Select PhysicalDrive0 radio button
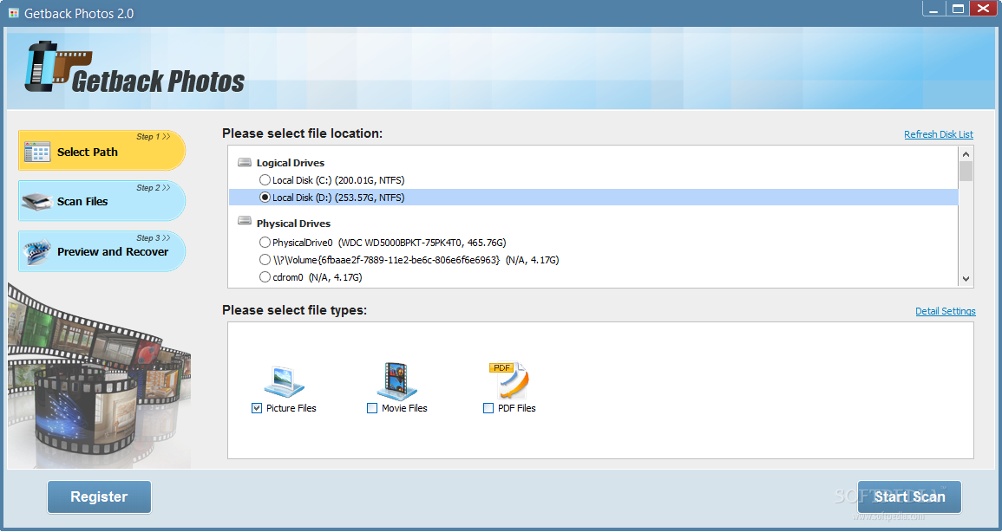The height and width of the screenshot is (532, 1002). click(265, 243)
